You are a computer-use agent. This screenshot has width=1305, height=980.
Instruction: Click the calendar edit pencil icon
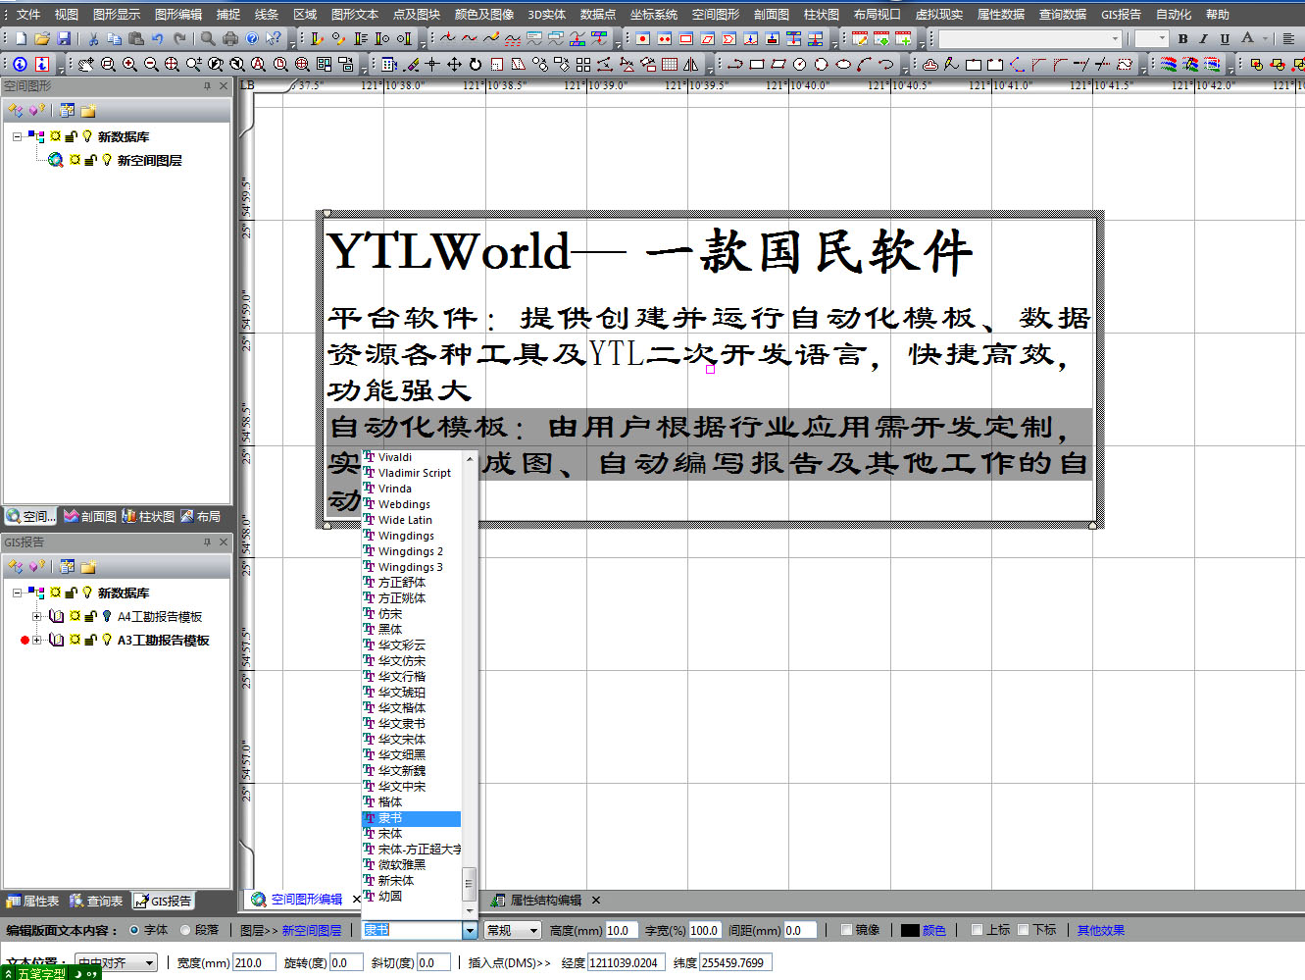coord(860,38)
